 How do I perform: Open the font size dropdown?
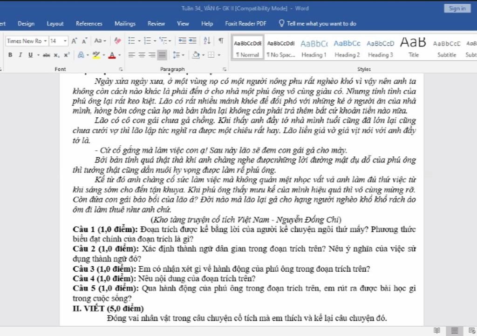(65, 40)
